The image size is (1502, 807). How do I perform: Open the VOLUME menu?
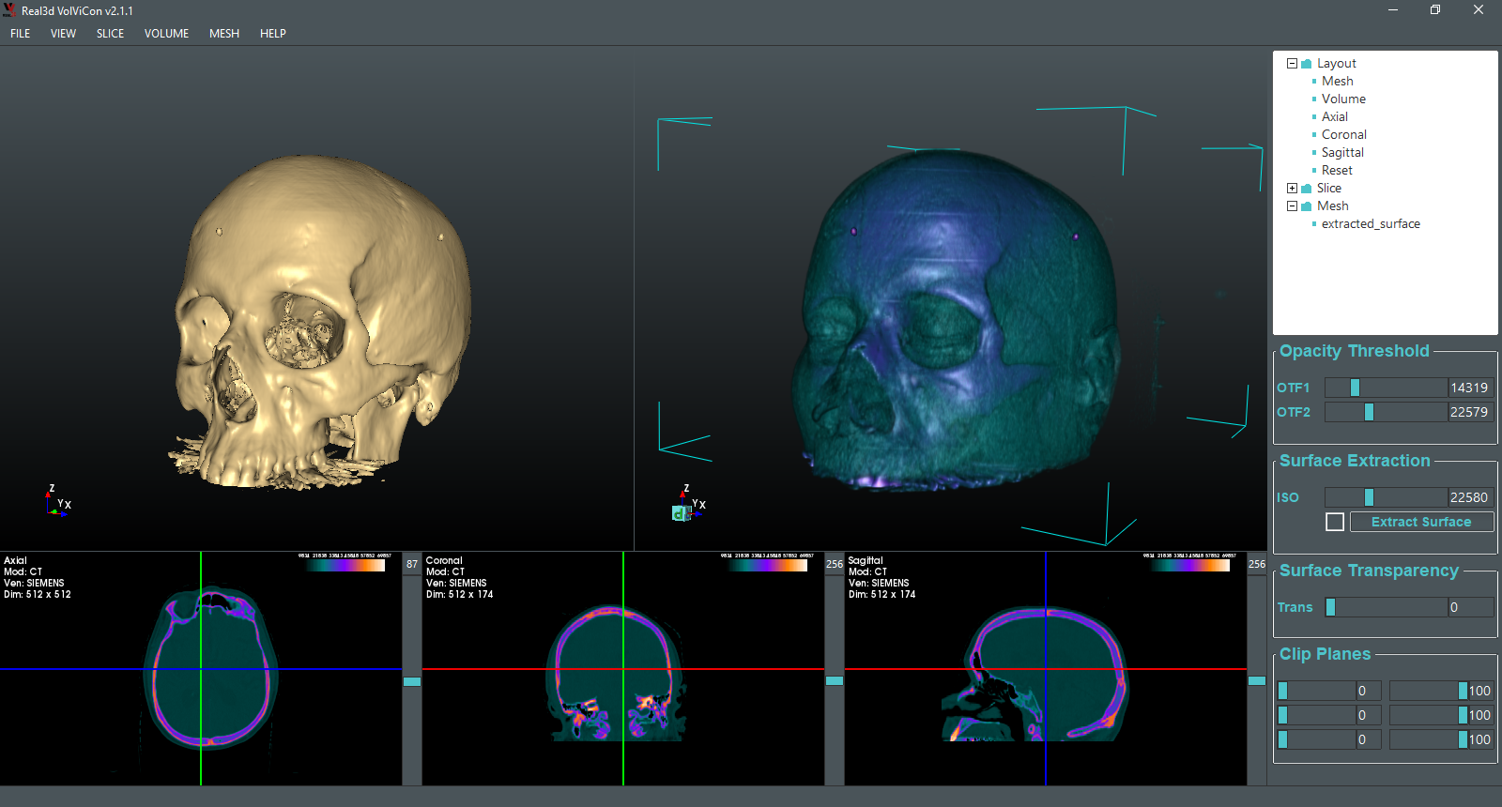tap(166, 34)
